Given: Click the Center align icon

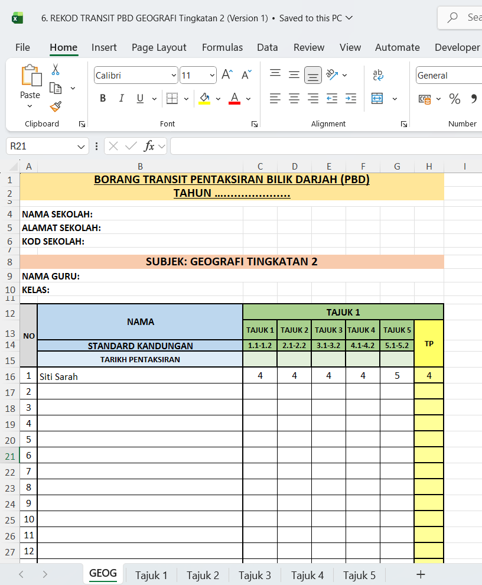Looking at the screenshot, I should (294, 99).
